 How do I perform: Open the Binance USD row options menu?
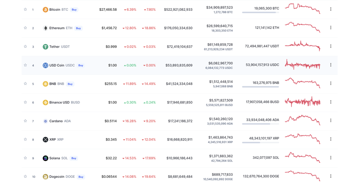click(x=331, y=102)
